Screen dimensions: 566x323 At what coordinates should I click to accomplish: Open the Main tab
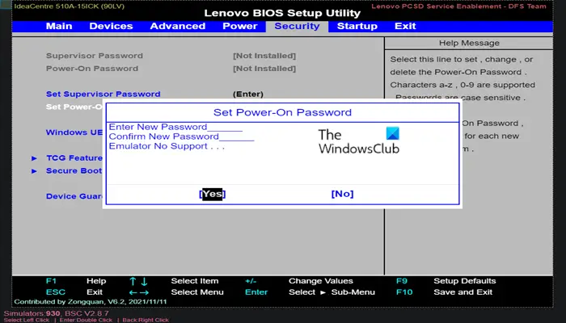click(59, 26)
